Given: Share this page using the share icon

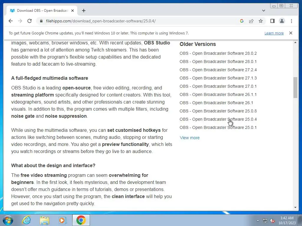Looking at the screenshot, I should (x=251, y=21).
